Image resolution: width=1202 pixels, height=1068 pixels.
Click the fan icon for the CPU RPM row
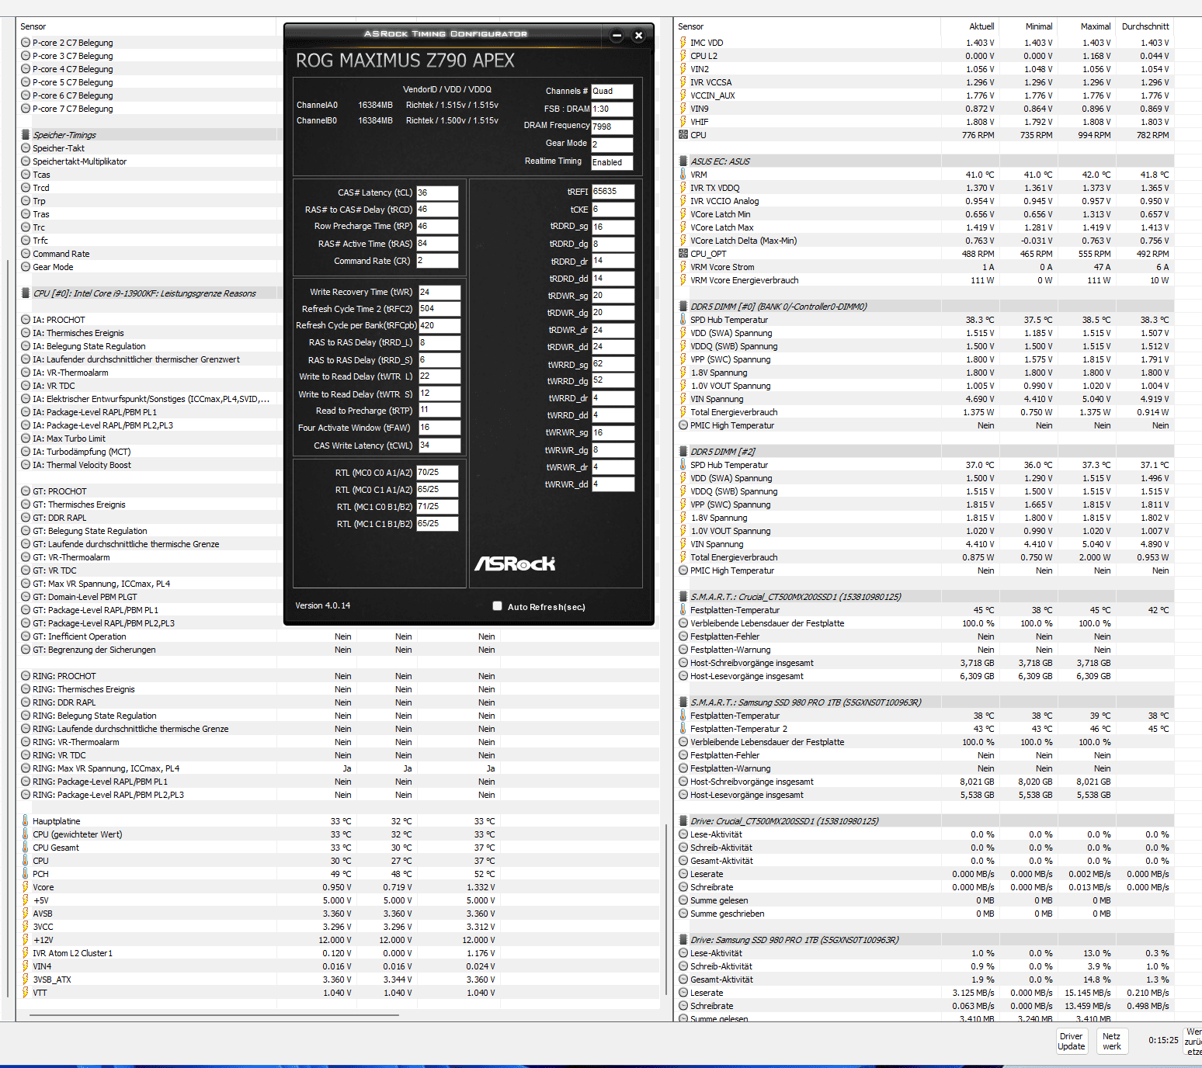683,135
